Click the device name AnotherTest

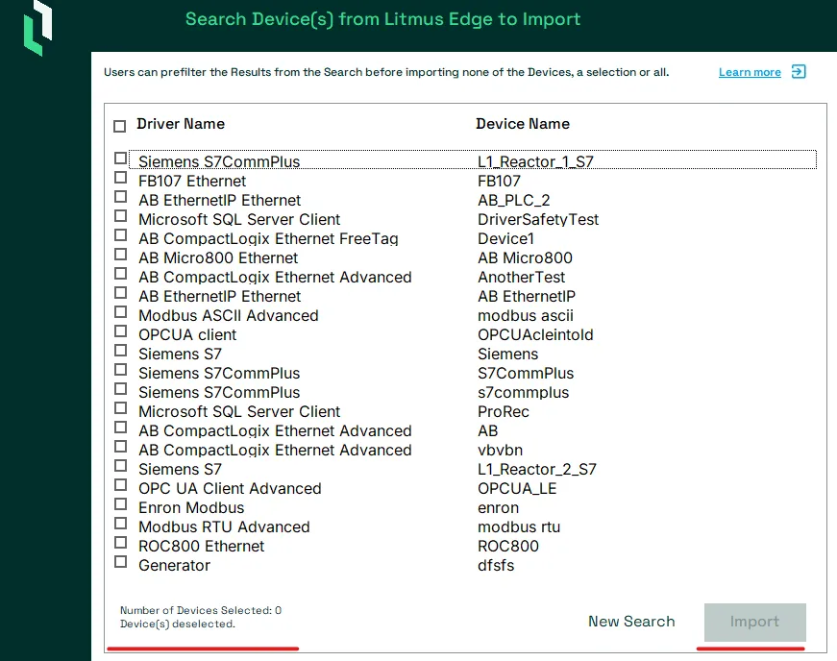pos(521,278)
